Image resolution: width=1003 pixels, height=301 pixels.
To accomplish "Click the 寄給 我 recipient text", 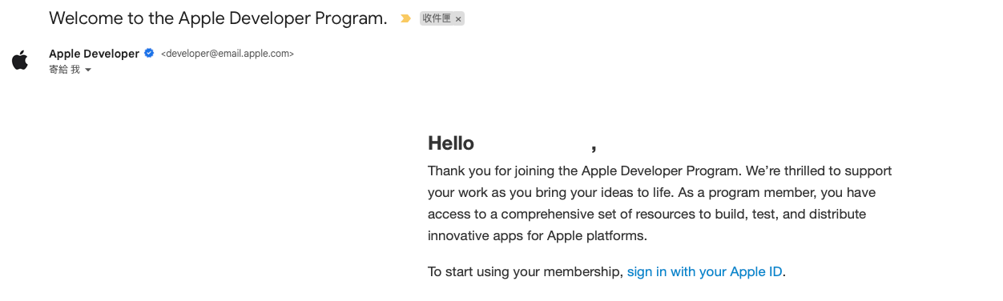I will coord(64,70).
